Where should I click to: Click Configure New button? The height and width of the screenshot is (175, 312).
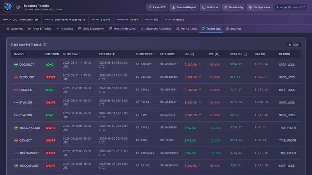pyautogui.click(x=260, y=7)
